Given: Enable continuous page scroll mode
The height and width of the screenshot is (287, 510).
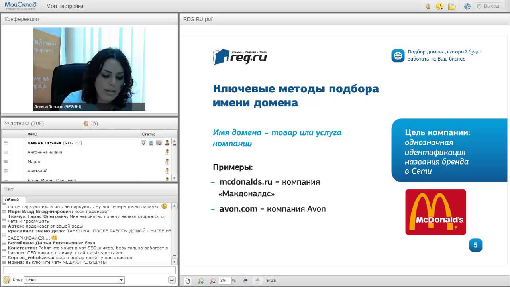Looking at the screenshot, I should (245, 281).
